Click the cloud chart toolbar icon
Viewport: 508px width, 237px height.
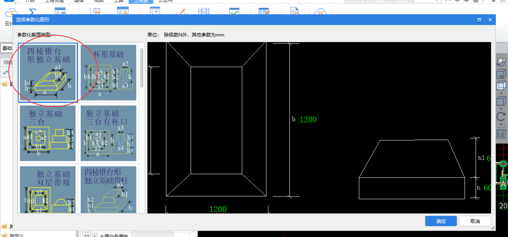pos(320,11)
